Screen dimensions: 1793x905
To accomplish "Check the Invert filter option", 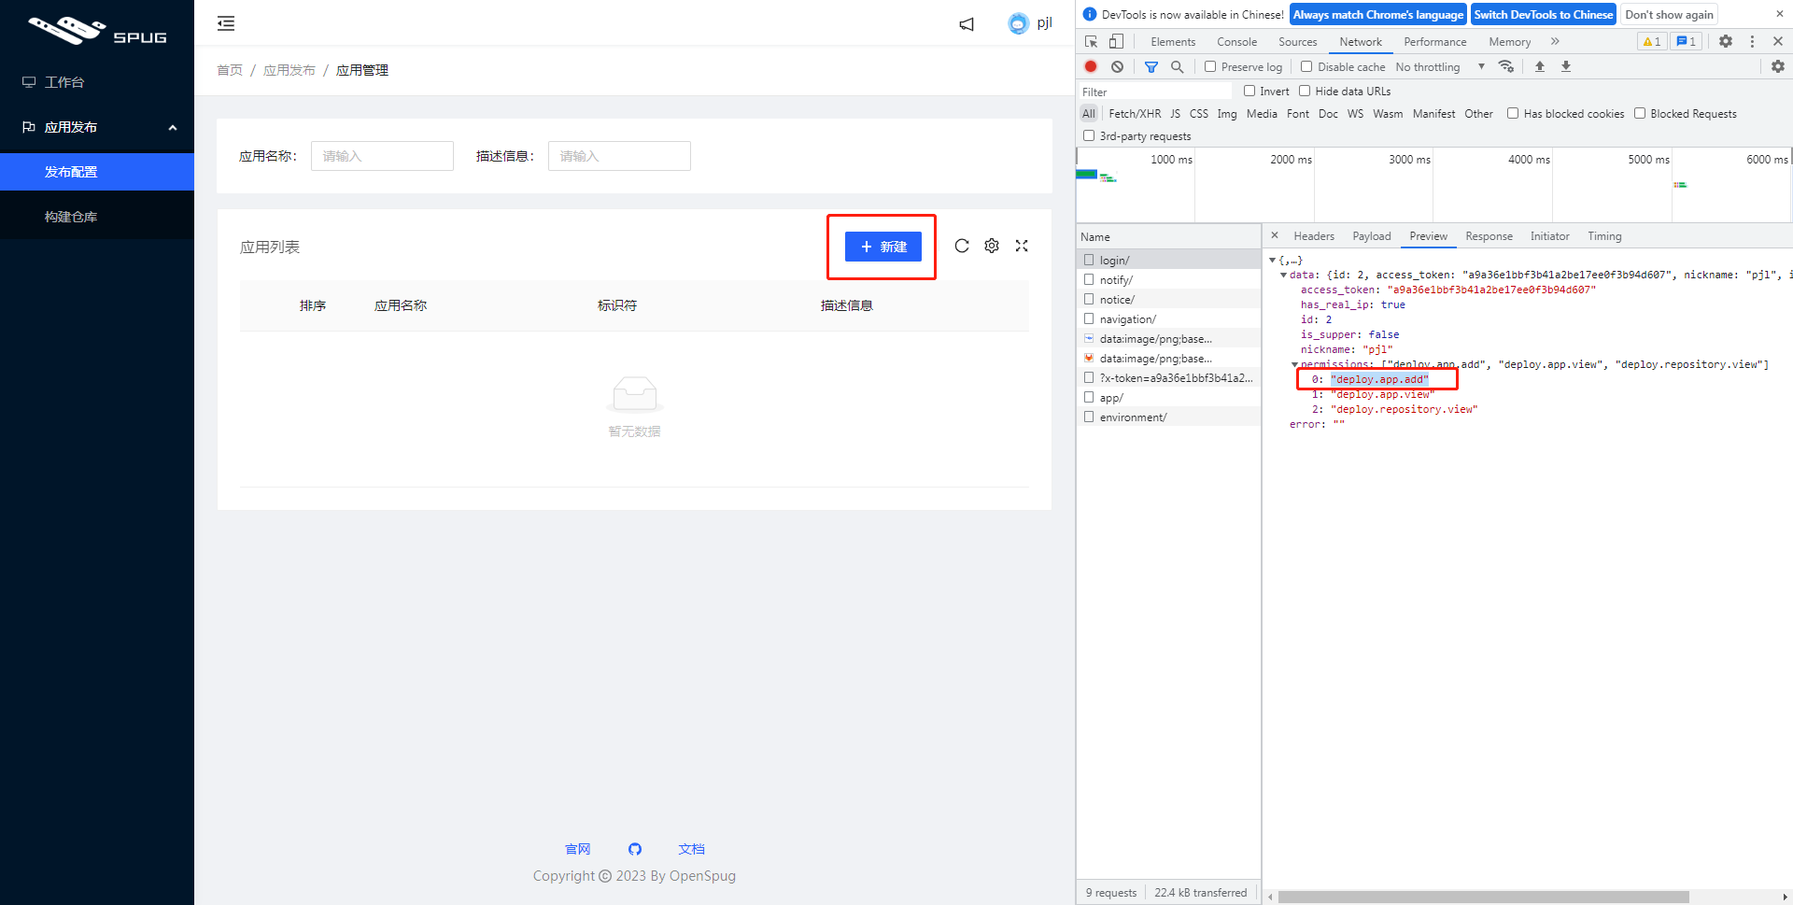I will click(x=1249, y=91).
